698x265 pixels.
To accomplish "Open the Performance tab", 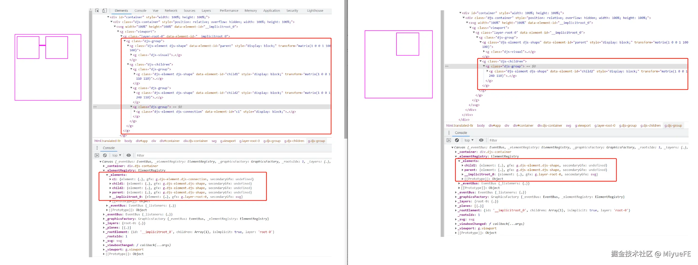I will (x=229, y=11).
